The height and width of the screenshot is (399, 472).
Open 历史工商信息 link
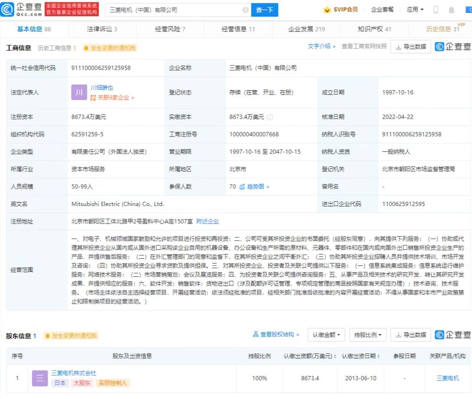coord(57,48)
